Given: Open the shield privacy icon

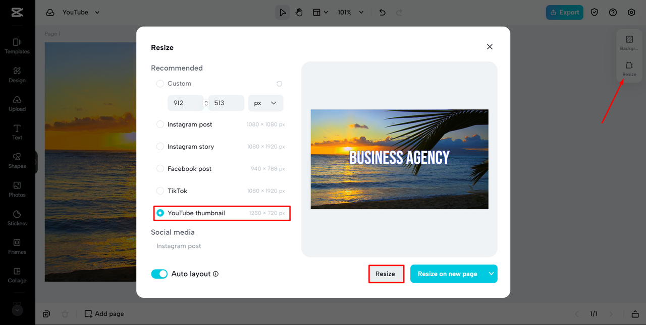Looking at the screenshot, I should tap(595, 12).
